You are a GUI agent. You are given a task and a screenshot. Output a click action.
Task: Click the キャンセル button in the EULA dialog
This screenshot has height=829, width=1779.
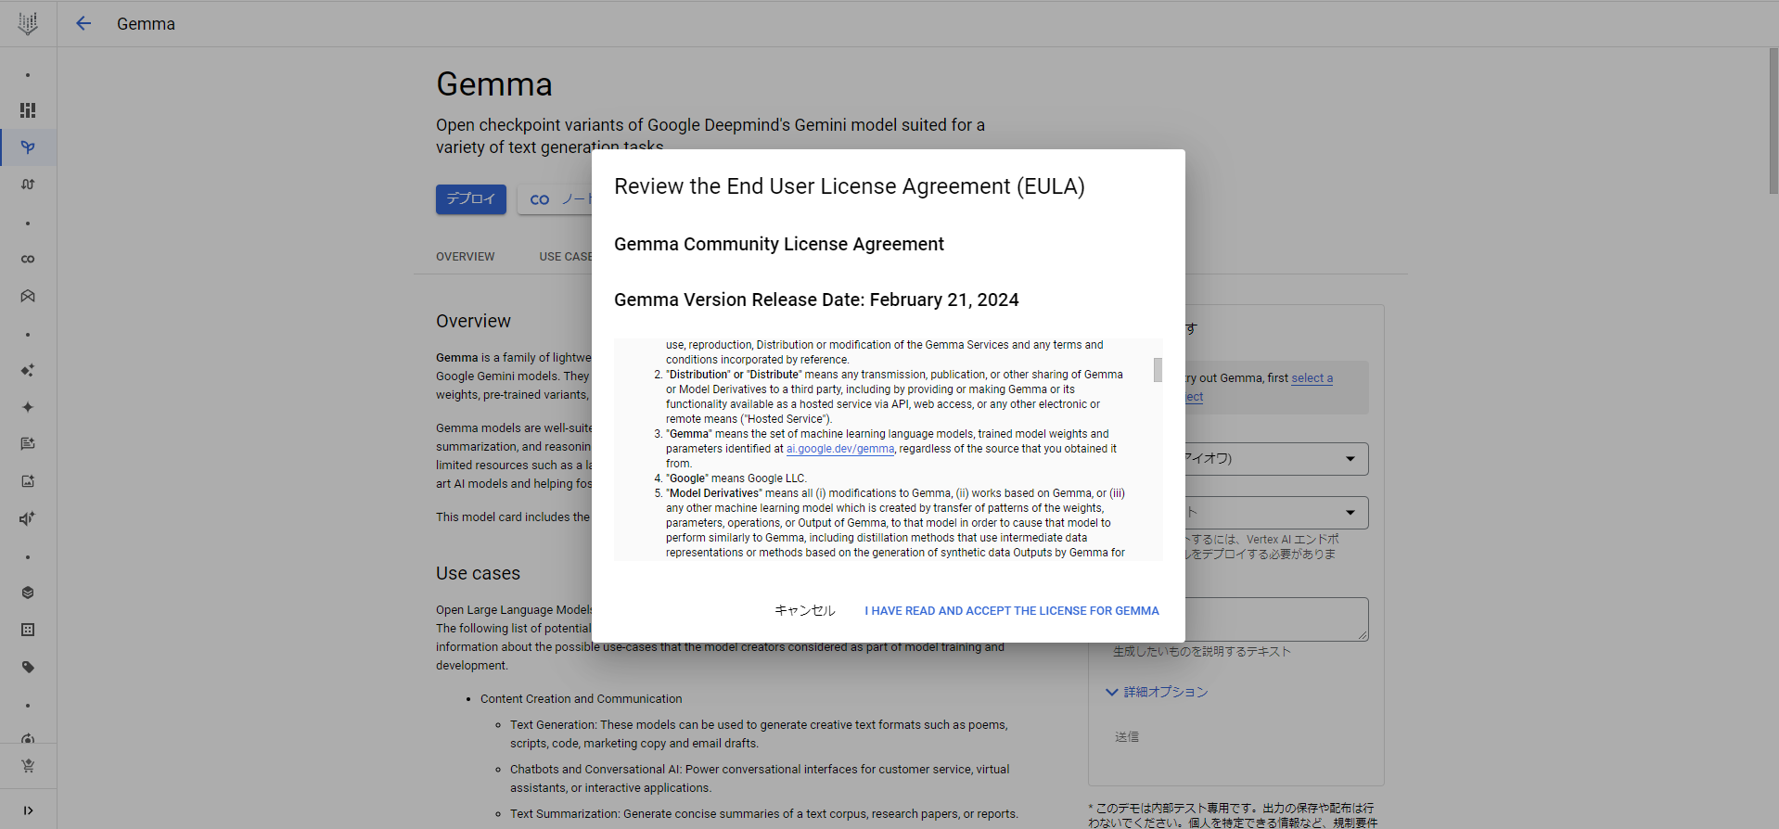pos(804,610)
